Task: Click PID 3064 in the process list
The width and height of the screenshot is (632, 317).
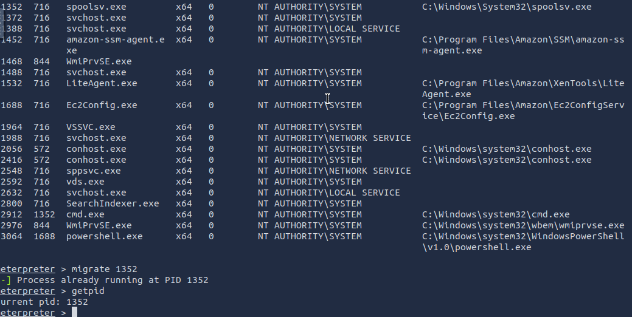Action: click(11, 236)
